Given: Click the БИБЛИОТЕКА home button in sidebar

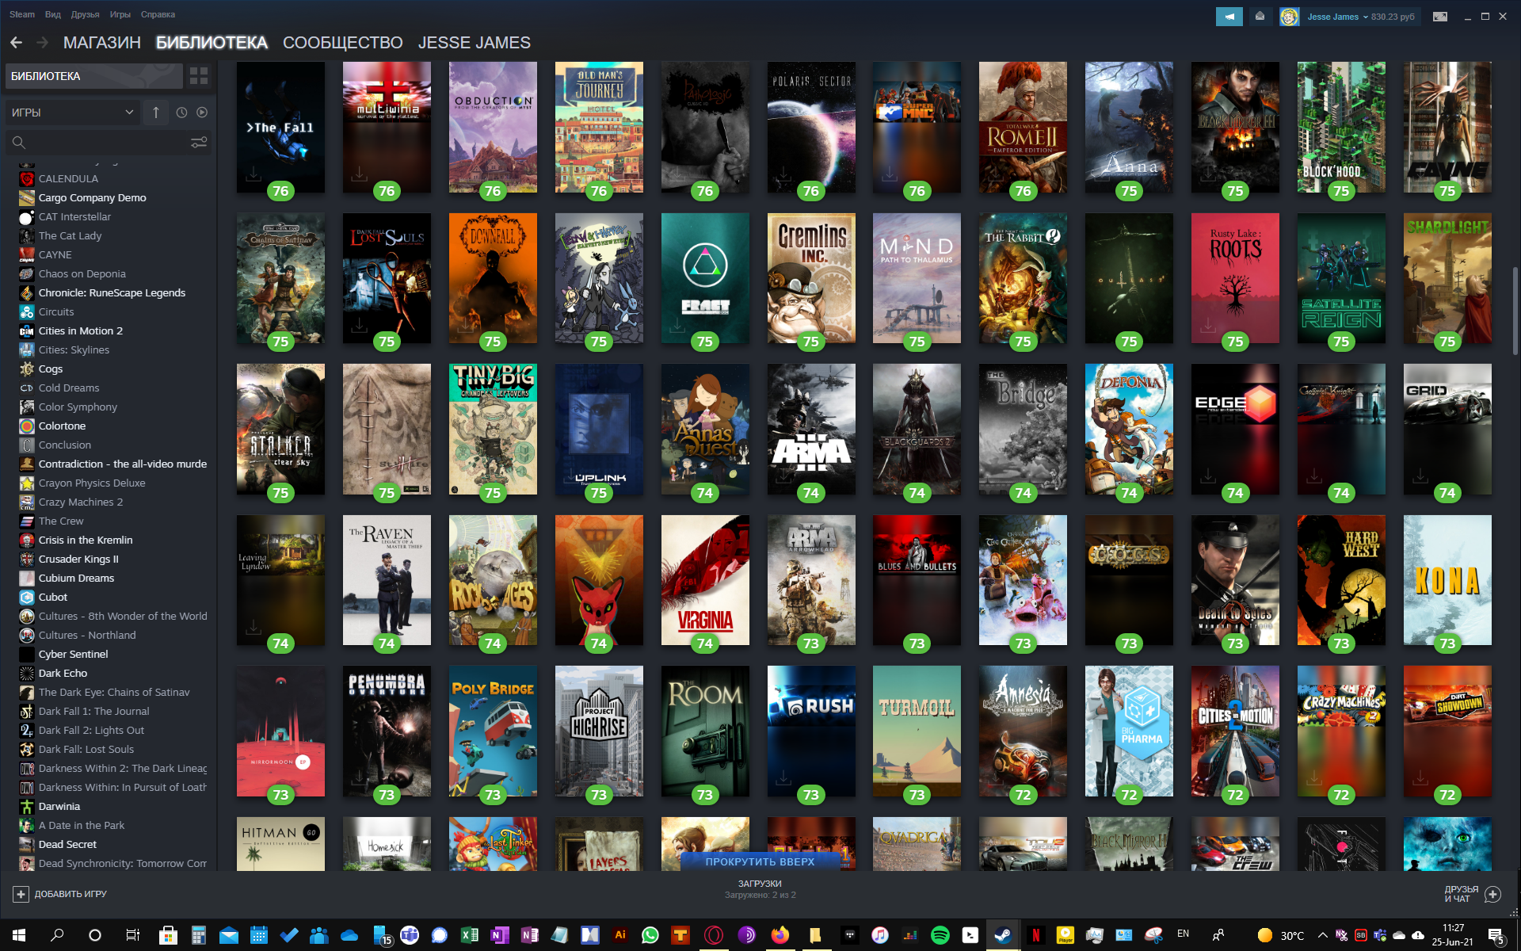Looking at the screenshot, I should 93,76.
